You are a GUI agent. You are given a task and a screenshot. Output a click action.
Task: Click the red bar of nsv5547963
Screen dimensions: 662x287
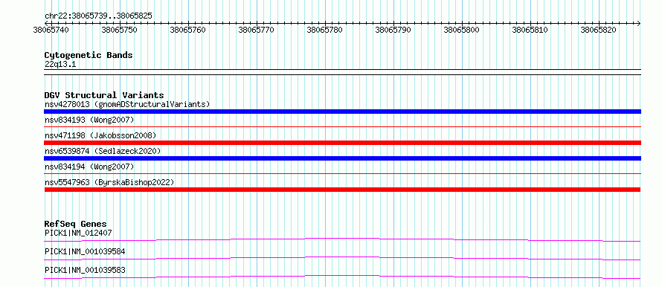342,190
